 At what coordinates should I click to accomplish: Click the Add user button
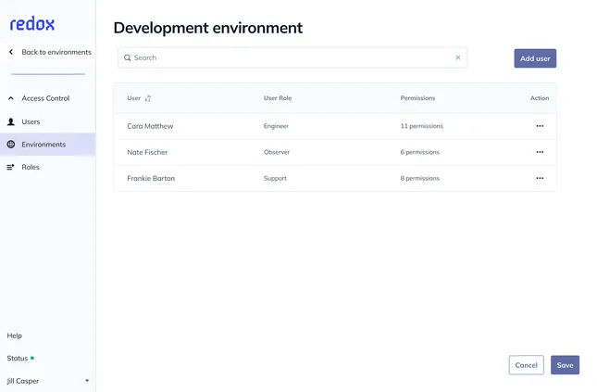tap(535, 58)
